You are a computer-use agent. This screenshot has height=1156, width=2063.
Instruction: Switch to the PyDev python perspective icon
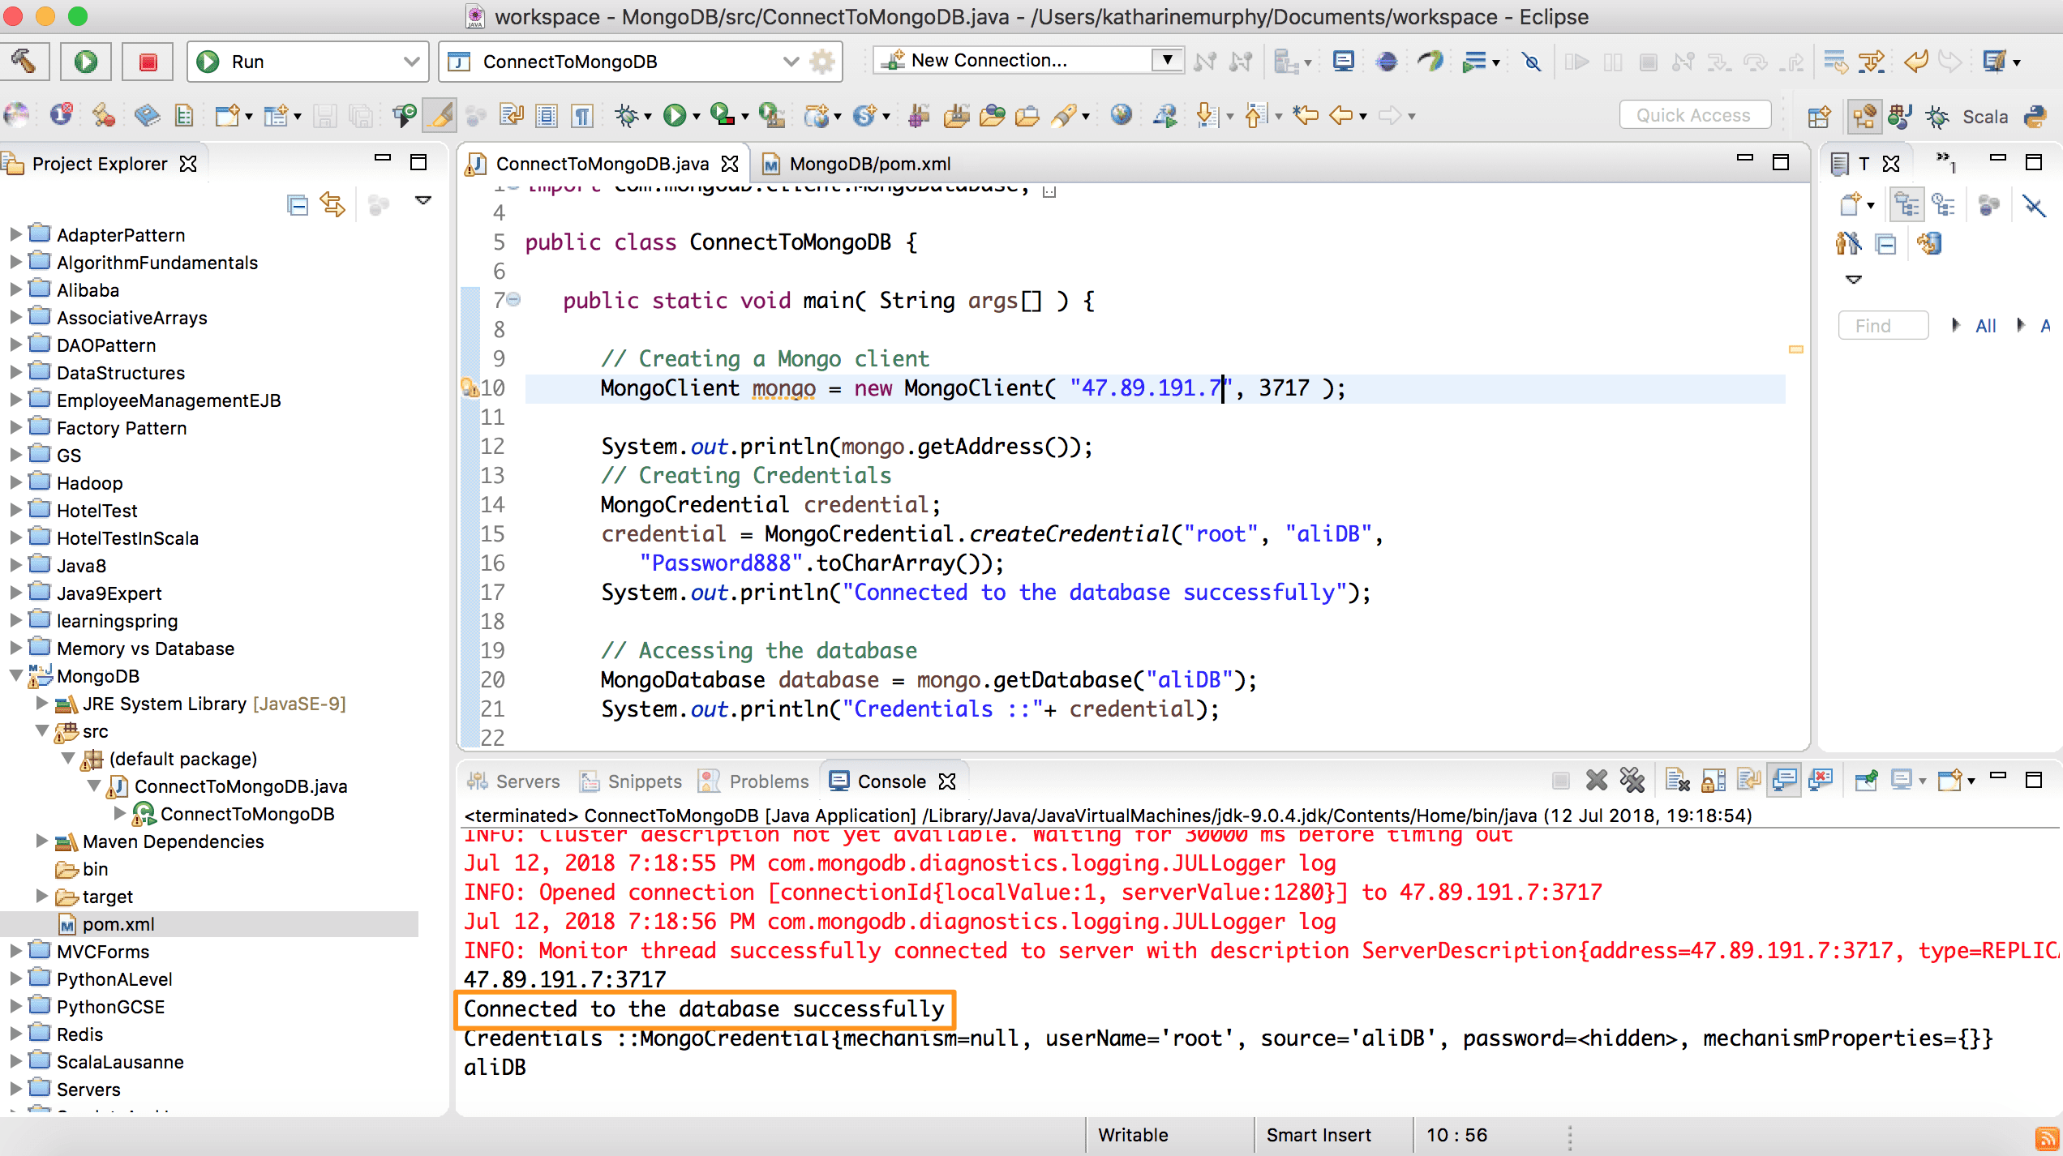coord(2035,117)
